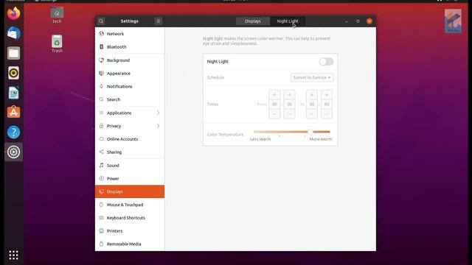Switch to the Night Light tab
This screenshot has height=265, width=472.
[x=288, y=21]
